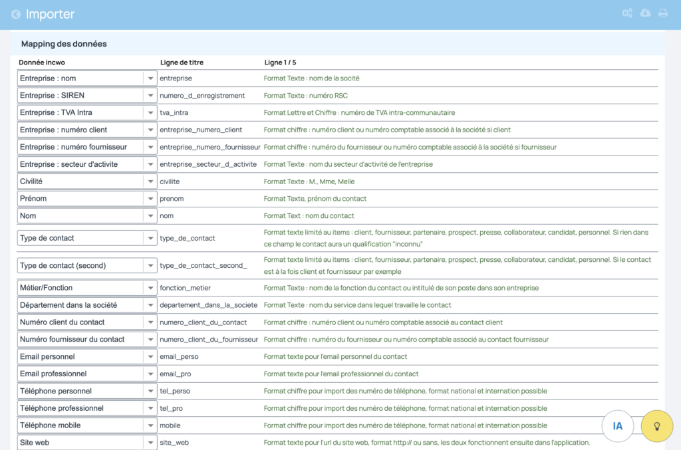Expand the 'Numéro client du contact' dropdown
This screenshot has height=450, width=681.
[87, 322]
